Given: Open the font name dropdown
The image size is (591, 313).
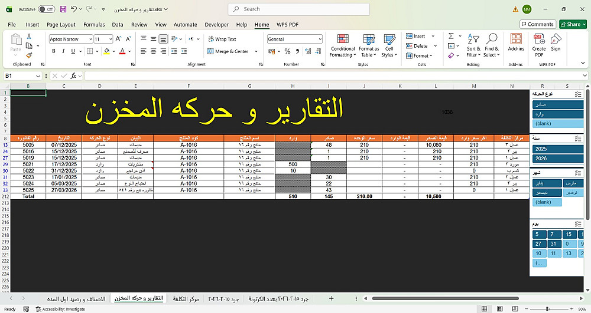Looking at the screenshot, I should (x=90, y=39).
